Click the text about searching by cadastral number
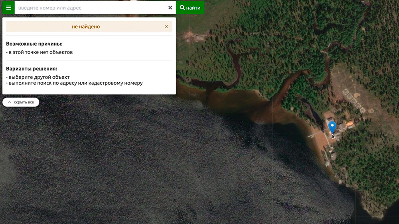This screenshot has width=399, height=224. pyautogui.click(x=75, y=83)
